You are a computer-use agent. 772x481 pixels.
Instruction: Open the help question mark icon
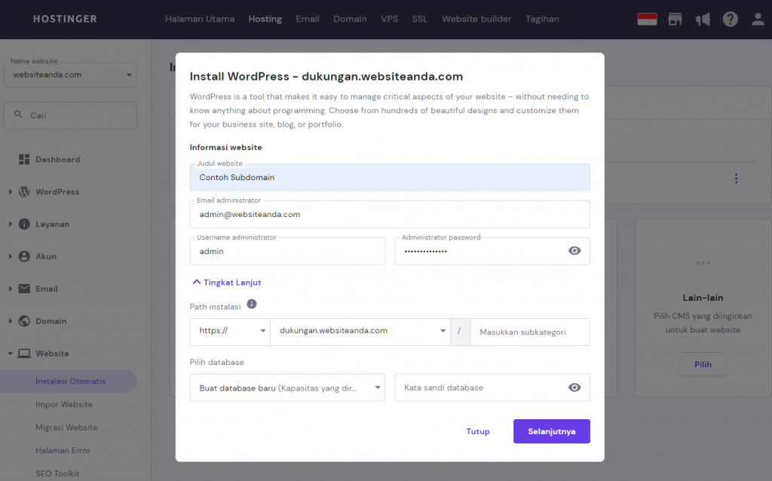[731, 19]
